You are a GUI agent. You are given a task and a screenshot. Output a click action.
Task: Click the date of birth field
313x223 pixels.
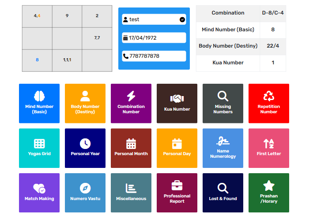coord(154,38)
